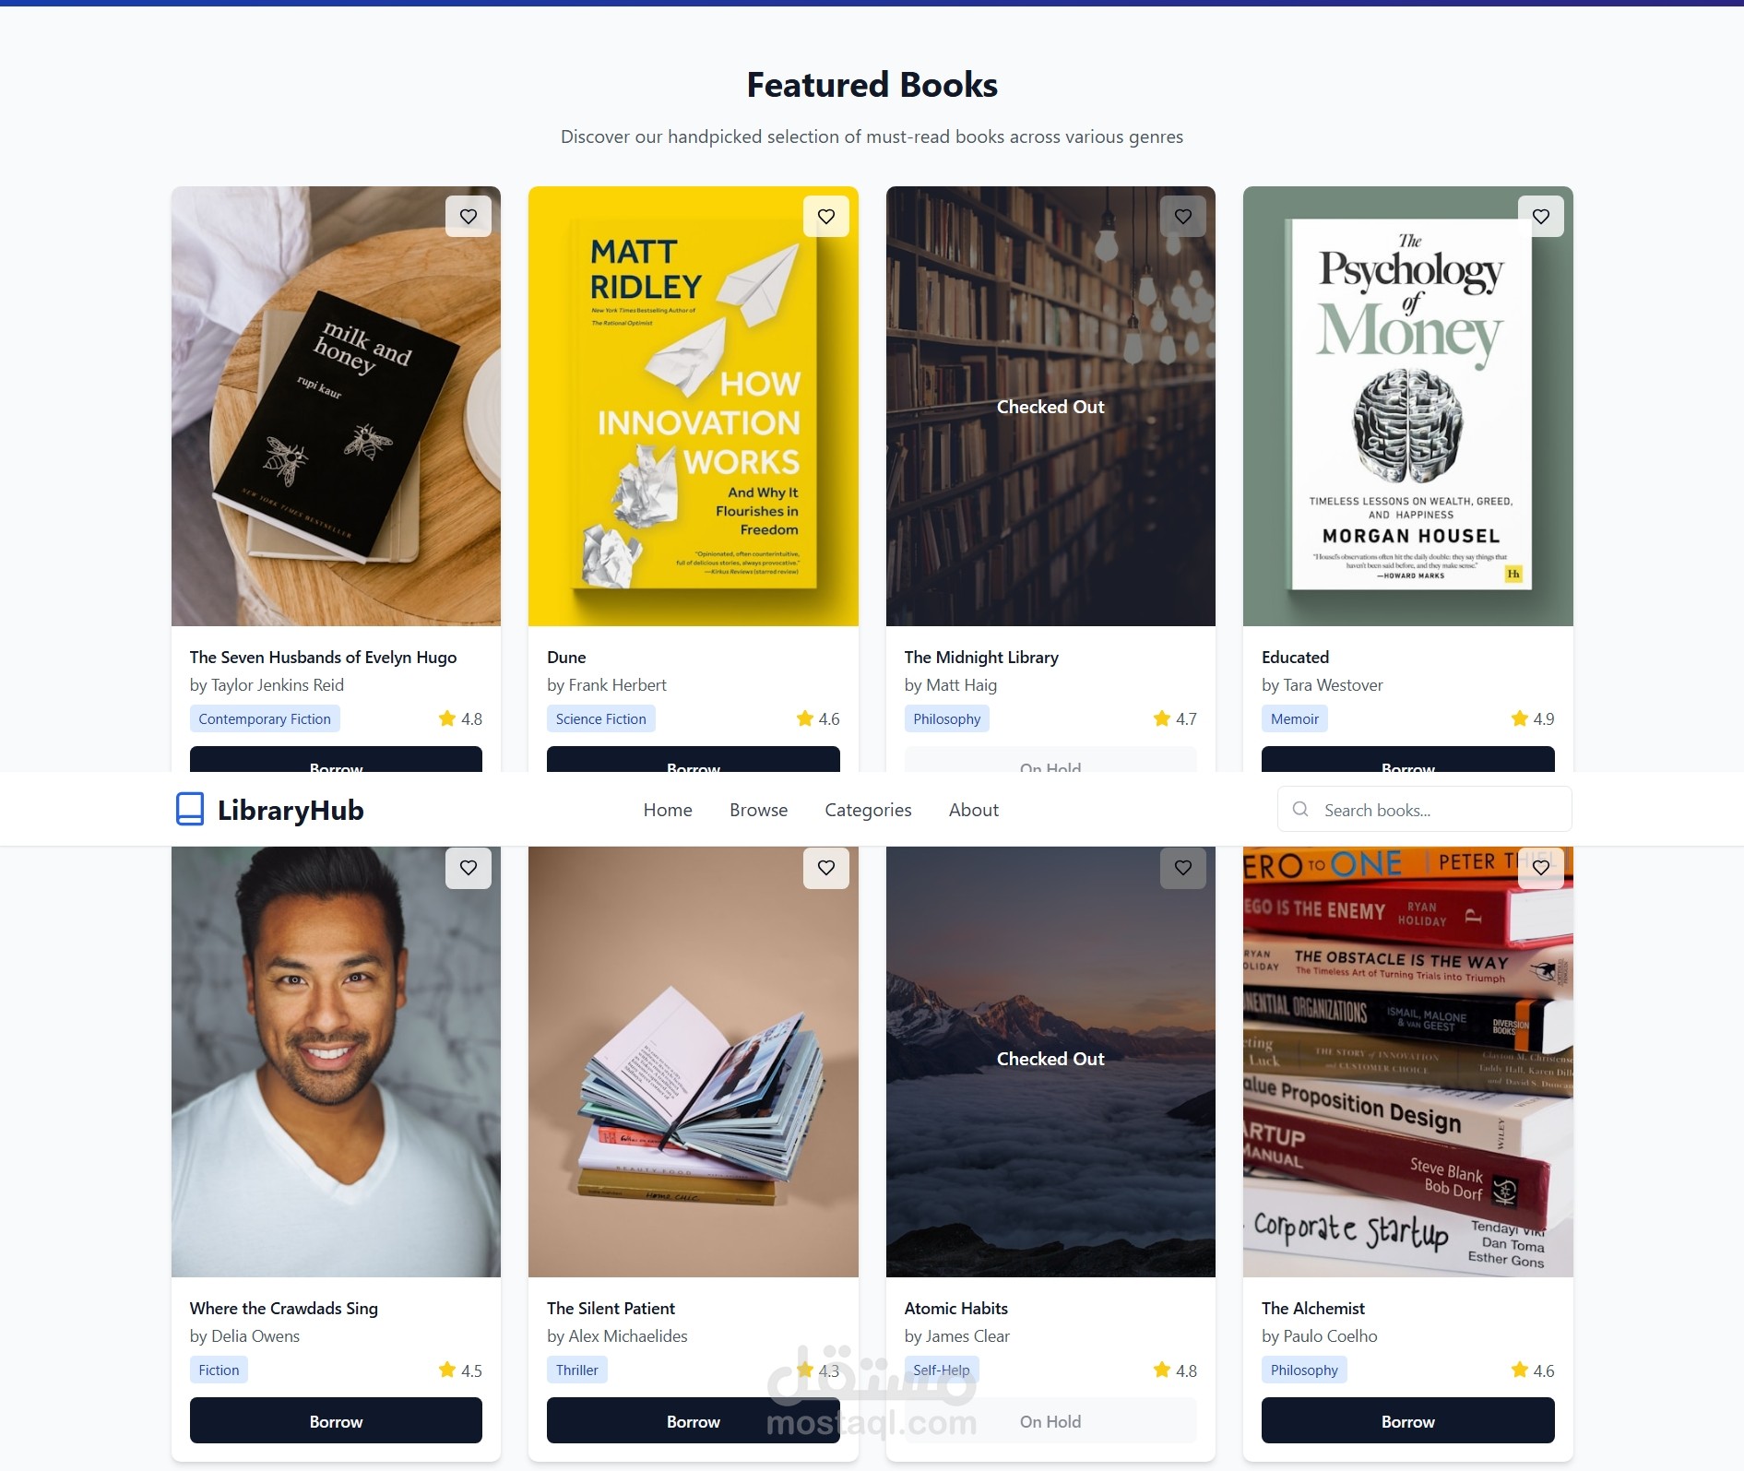
Task: Open the About page link
Action: point(974,810)
